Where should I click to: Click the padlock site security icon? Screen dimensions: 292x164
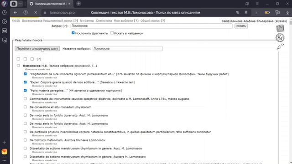(x=45, y=12)
